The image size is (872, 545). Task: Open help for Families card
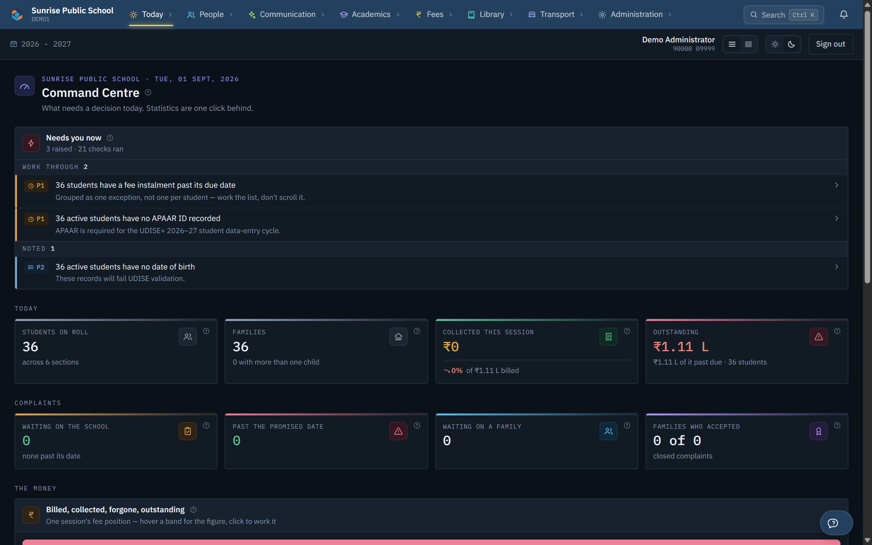[417, 331]
